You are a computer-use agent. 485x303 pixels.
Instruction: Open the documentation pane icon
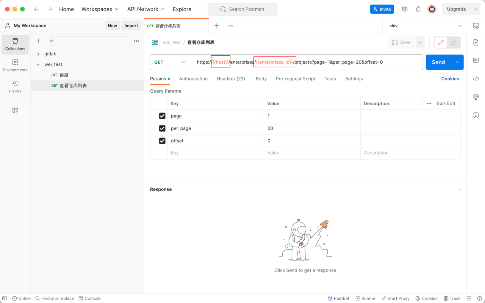[476, 42]
